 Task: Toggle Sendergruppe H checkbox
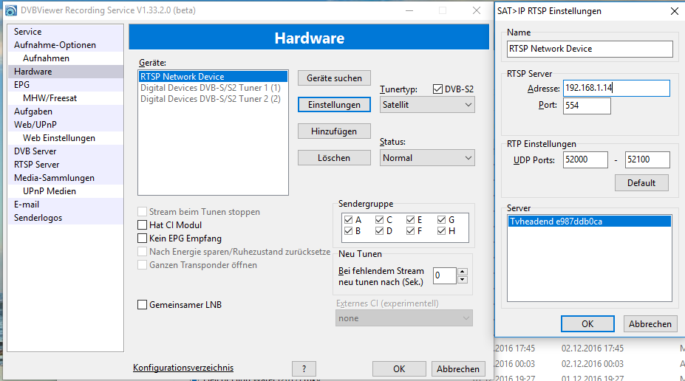(441, 231)
